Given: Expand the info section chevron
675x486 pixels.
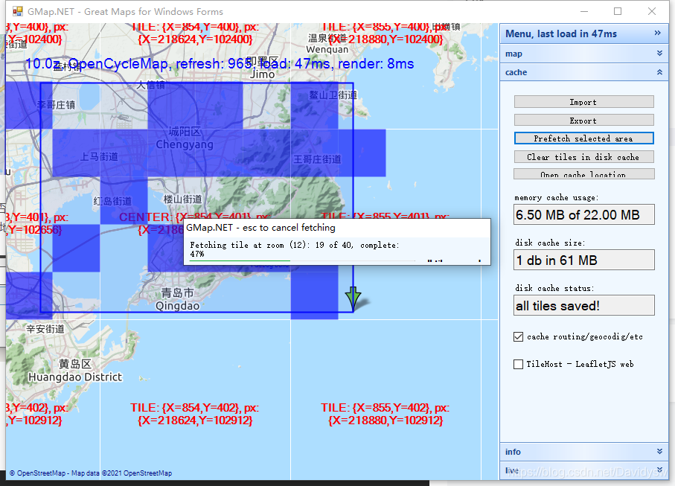Looking at the screenshot, I should [x=659, y=451].
